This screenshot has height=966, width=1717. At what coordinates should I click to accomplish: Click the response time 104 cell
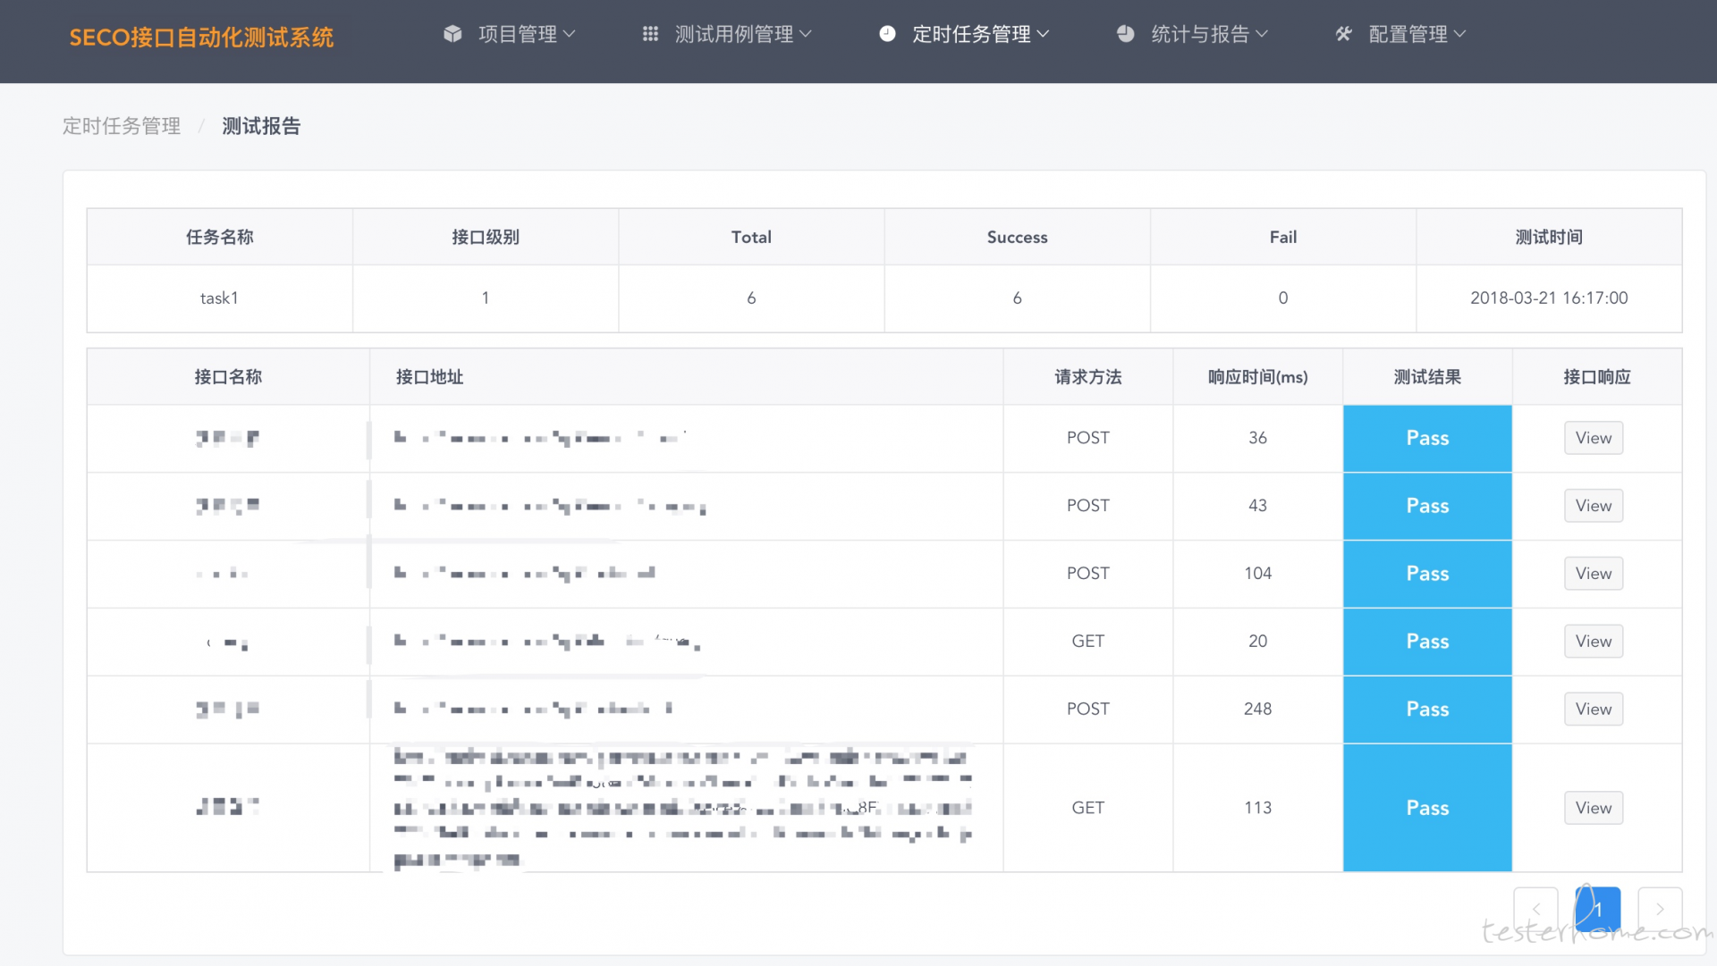(1257, 574)
